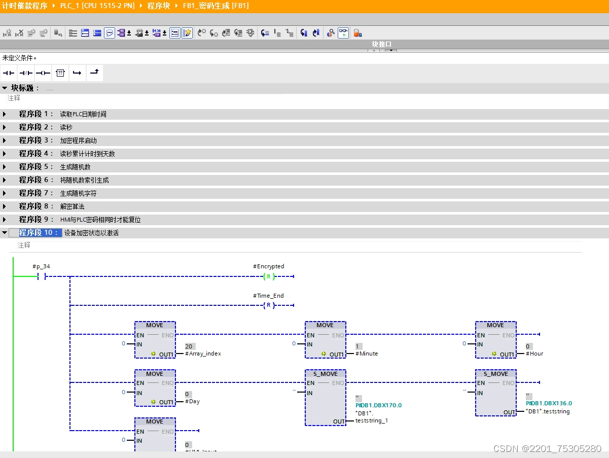
Task: Click the lock-shaped know-how protection icon
Action: [x=357, y=33]
